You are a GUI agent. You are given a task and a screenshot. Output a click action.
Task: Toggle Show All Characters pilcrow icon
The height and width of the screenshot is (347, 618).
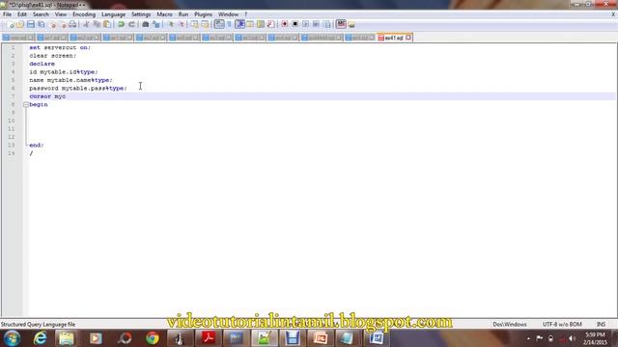pyautogui.click(x=229, y=24)
